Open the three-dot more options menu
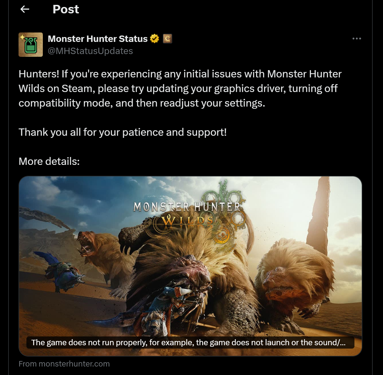This screenshot has width=383, height=375. point(357,39)
